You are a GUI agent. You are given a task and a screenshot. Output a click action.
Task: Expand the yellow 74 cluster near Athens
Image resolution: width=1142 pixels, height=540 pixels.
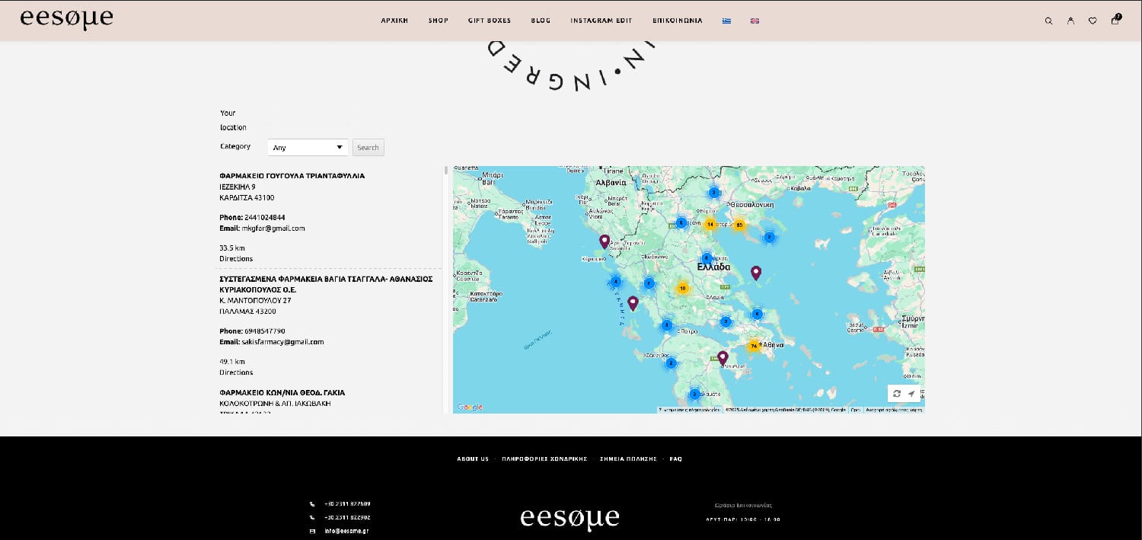pos(754,346)
